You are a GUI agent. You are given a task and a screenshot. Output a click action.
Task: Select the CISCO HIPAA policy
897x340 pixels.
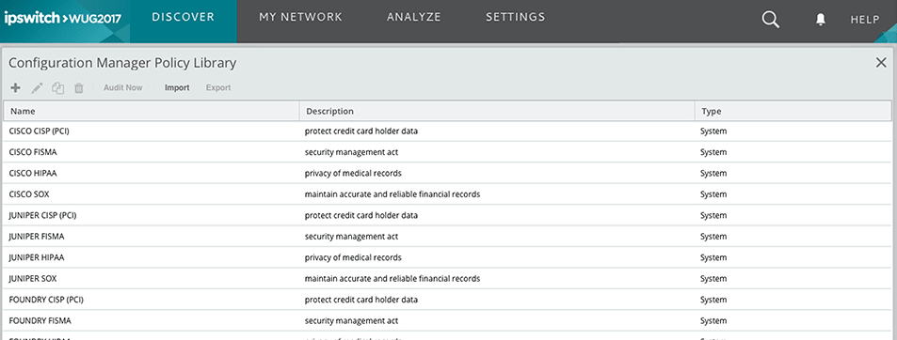[x=447, y=174]
